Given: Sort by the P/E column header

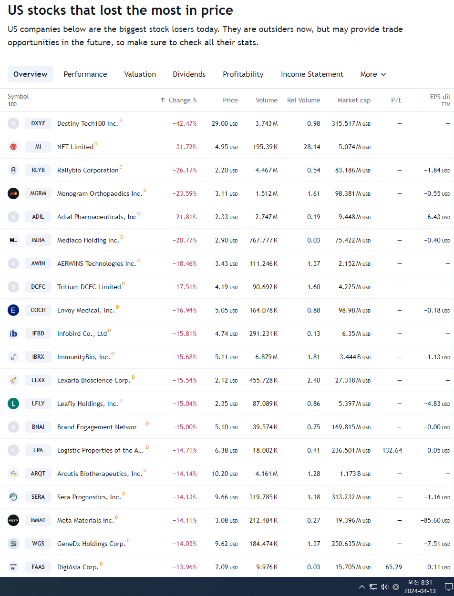Looking at the screenshot, I should click(396, 100).
